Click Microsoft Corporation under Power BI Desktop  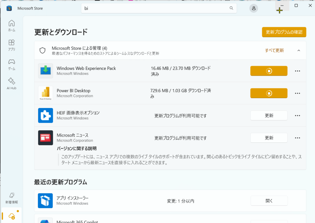[x=75, y=96]
